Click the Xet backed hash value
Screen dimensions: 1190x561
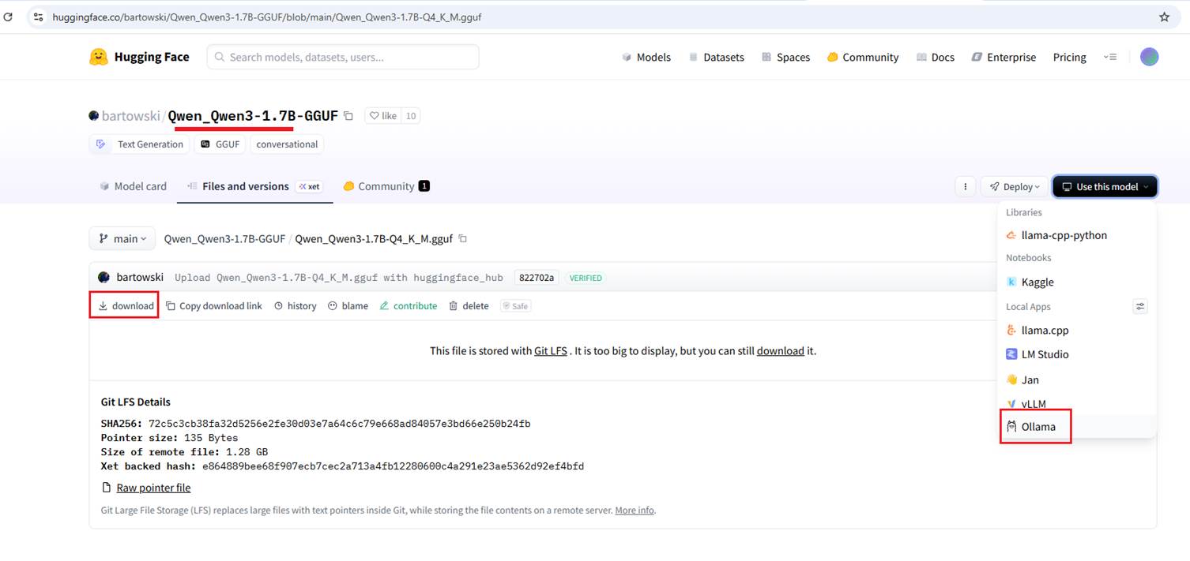pyautogui.click(x=393, y=466)
